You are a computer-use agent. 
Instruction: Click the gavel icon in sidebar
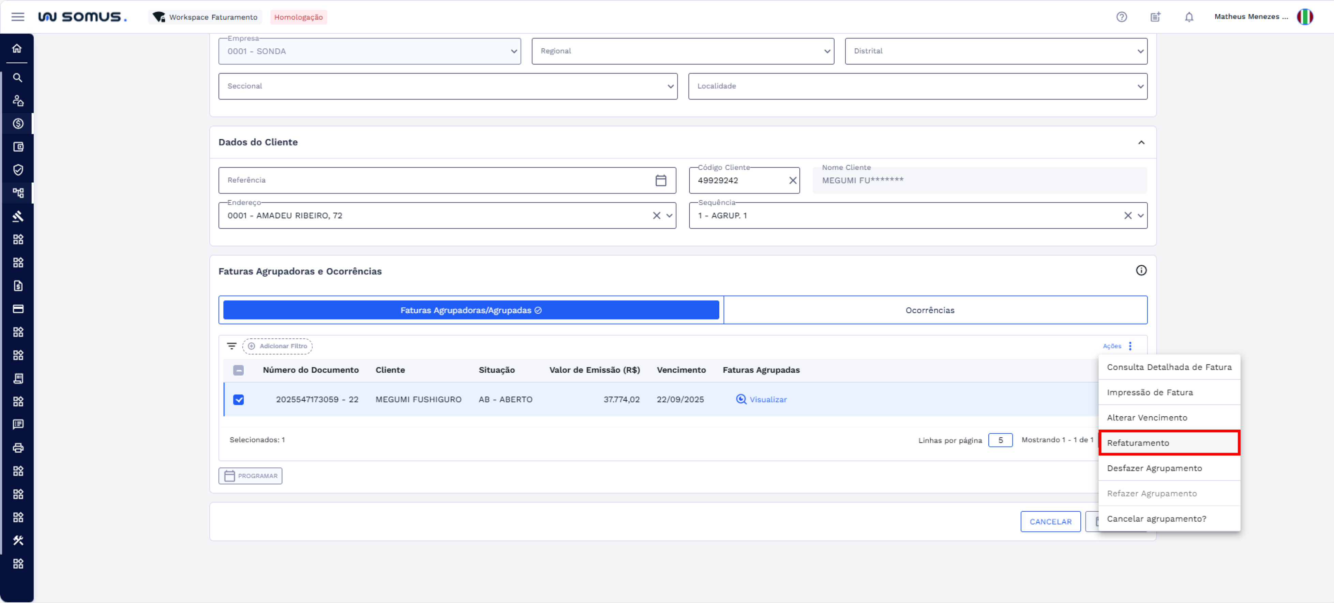pos(18,216)
